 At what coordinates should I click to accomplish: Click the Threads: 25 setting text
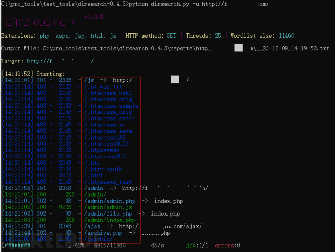[204, 36]
